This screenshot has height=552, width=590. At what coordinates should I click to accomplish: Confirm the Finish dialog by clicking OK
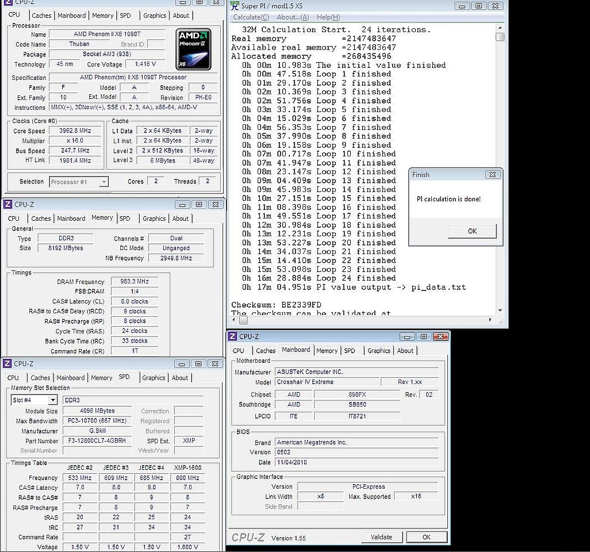pos(472,231)
